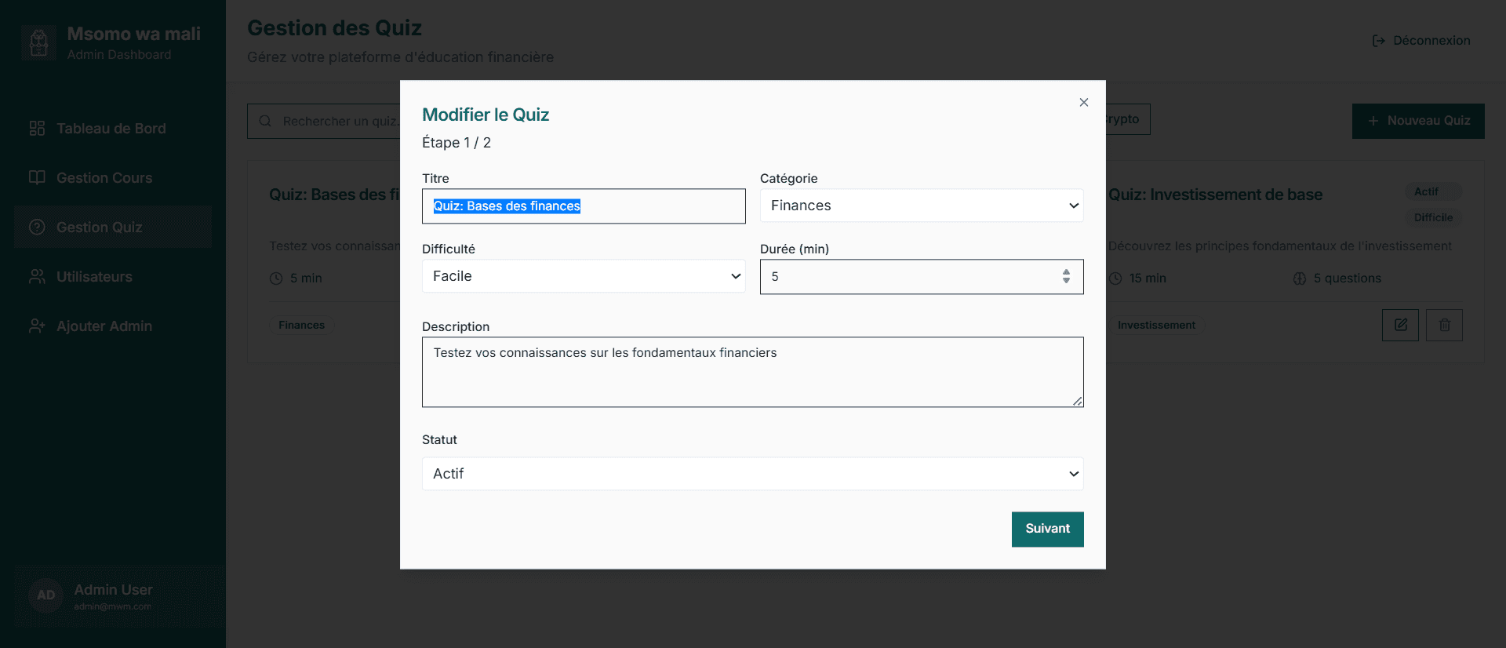
Task: Click the AD user avatar
Action: tap(46, 595)
